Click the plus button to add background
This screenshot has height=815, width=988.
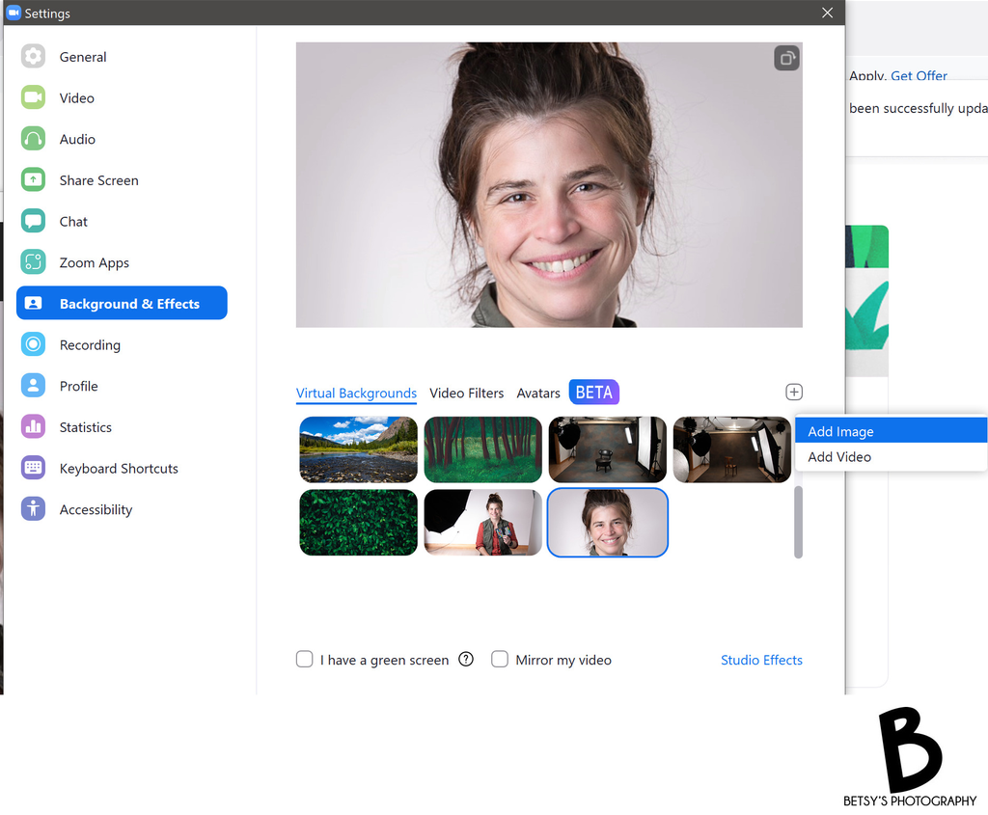794,392
